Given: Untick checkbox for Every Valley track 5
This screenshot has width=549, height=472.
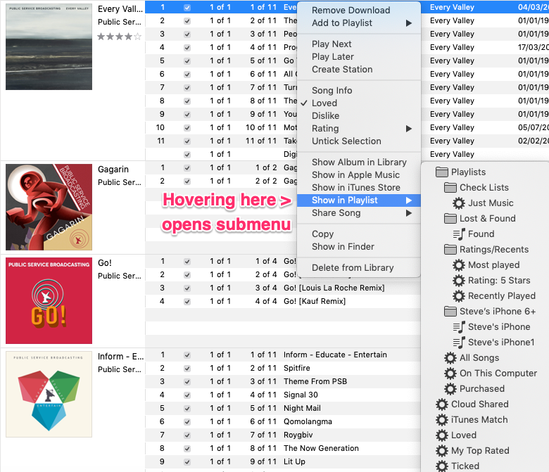Looking at the screenshot, I should pyautogui.click(x=187, y=61).
